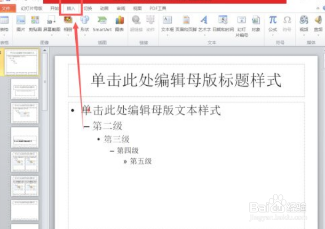Select the third layout thumbnail

point(25,113)
